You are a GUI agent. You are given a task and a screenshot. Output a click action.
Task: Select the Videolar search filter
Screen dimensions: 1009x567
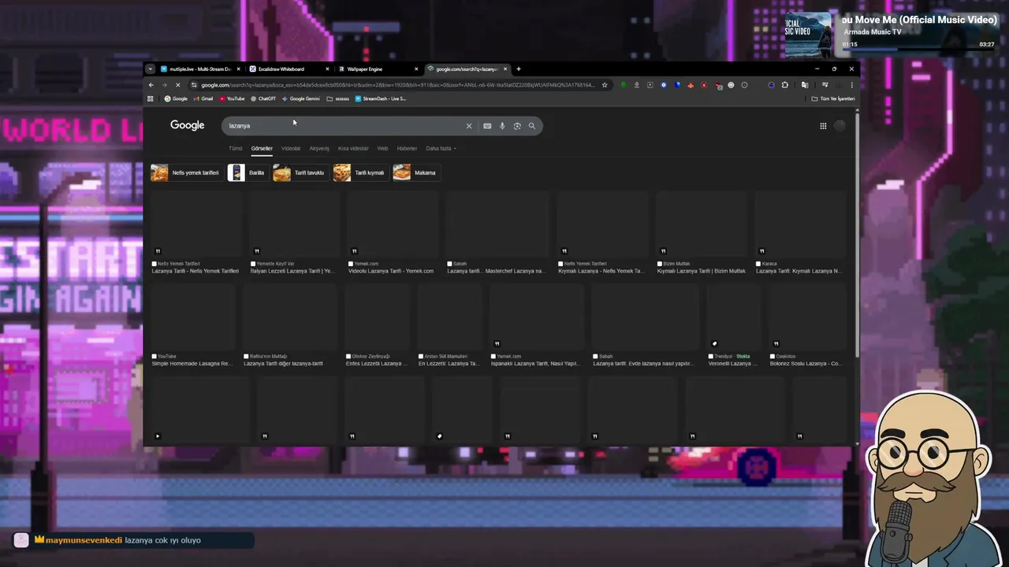pyautogui.click(x=291, y=148)
